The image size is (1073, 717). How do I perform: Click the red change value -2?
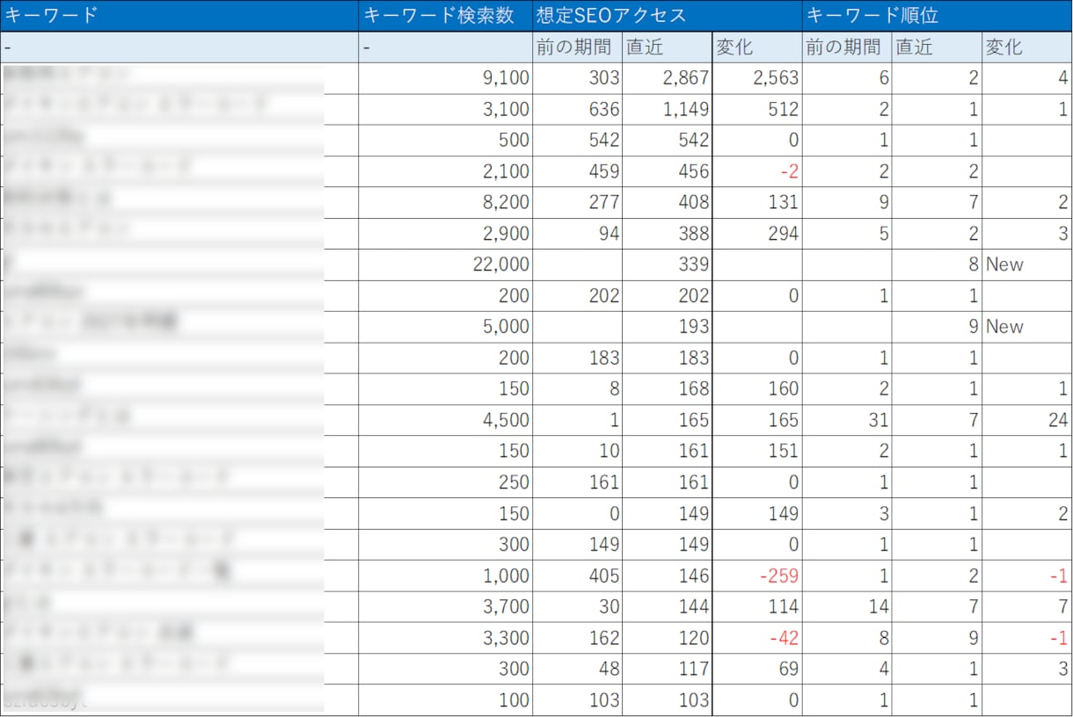757,171
